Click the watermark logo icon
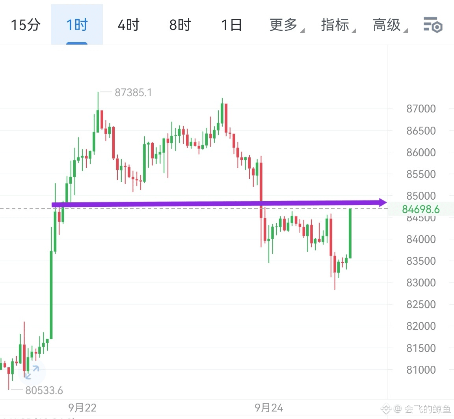This screenshot has height=419, width=454. click(x=386, y=409)
